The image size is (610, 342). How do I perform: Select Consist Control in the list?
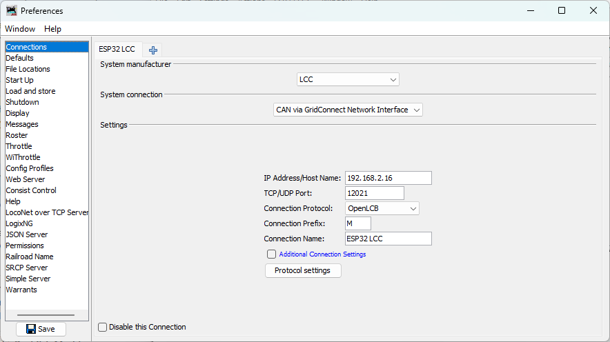(x=47, y=190)
